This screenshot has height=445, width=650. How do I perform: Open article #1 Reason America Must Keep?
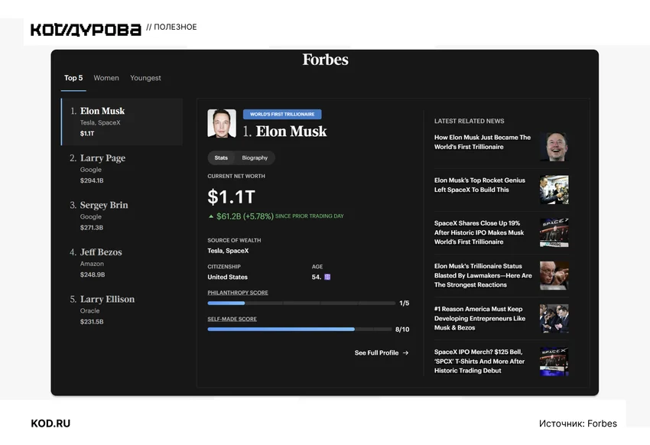click(x=479, y=318)
